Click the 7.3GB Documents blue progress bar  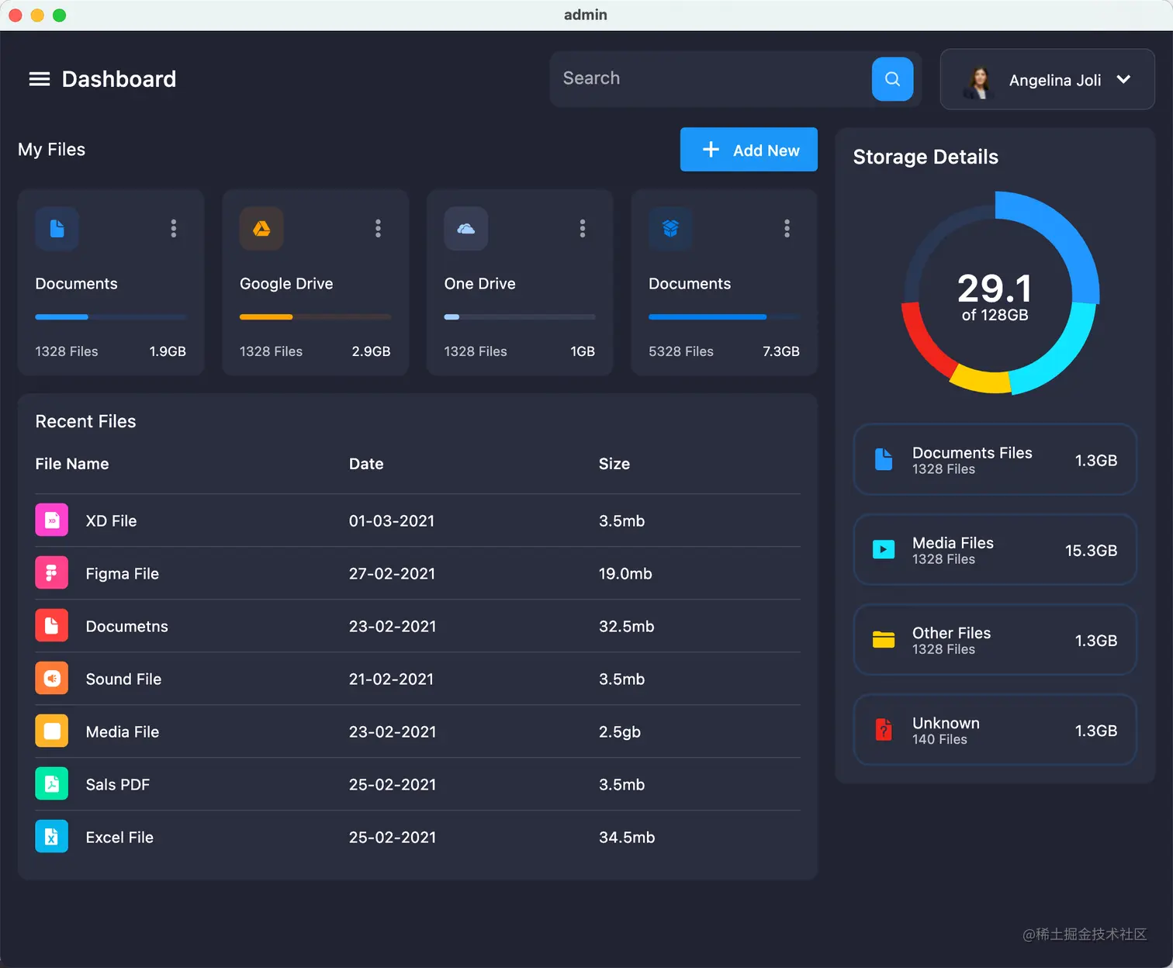coord(724,317)
